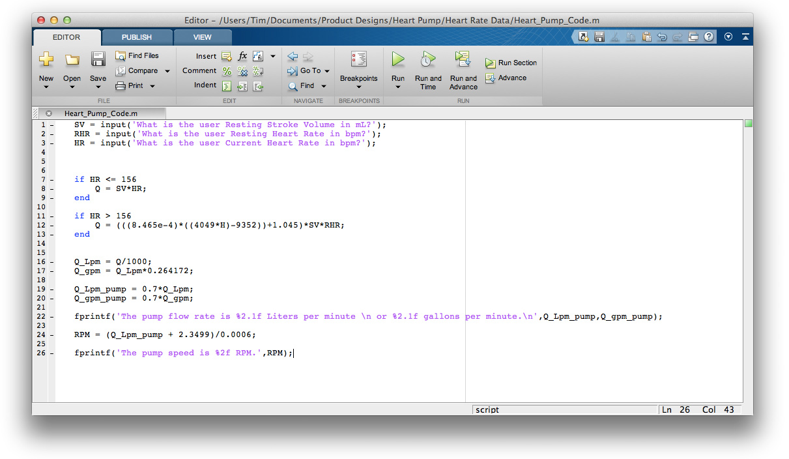The width and height of the screenshot is (789, 459).
Task: Open help with the question mark icon
Action: point(709,37)
